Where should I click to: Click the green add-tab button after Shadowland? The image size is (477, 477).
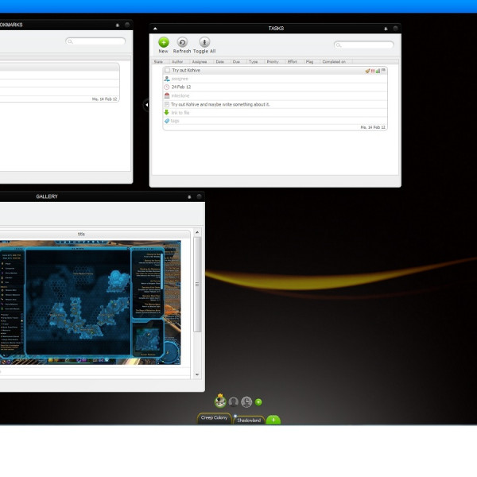(273, 419)
